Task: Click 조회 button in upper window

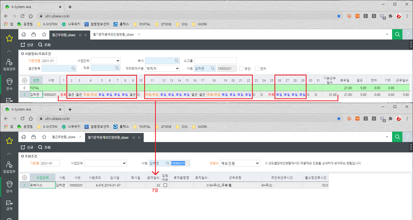Action: pos(44,45)
